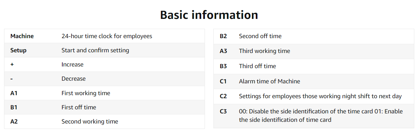Click the "Increase" description text

click(x=72, y=64)
